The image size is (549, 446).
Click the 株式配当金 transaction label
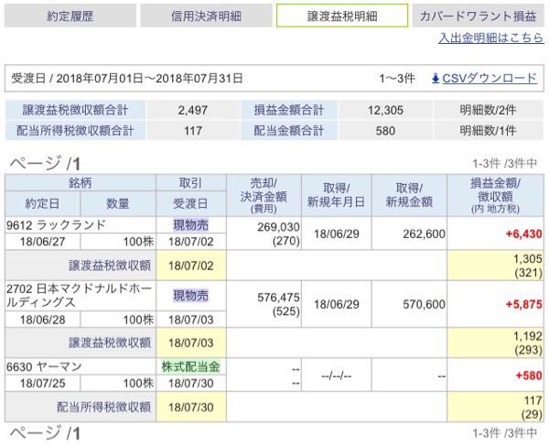[x=191, y=366]
